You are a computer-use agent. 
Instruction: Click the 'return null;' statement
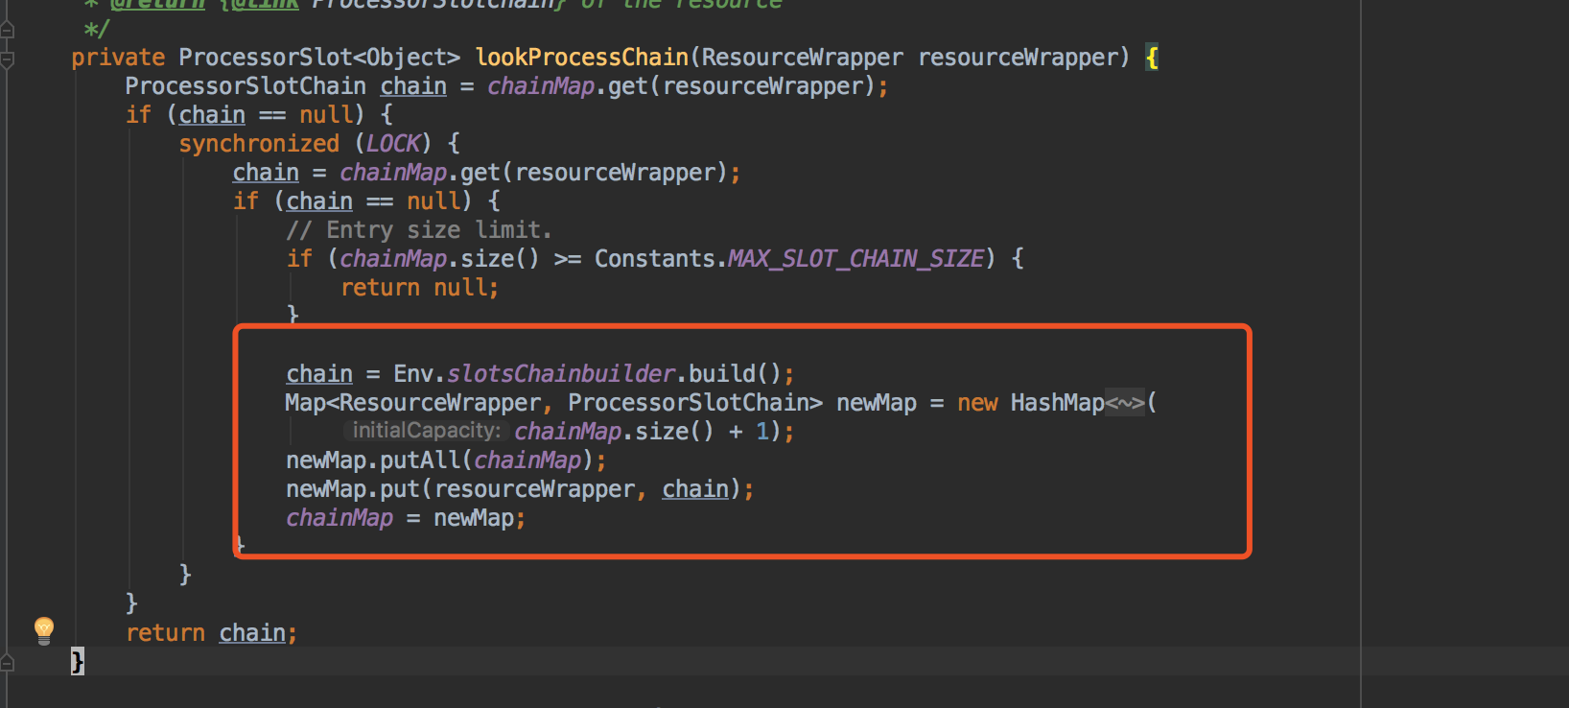(419, 288)
